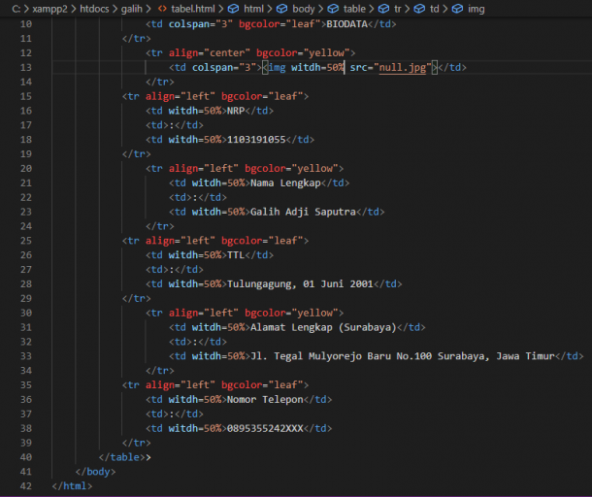Click 'Nomor Telepon' text on line 36

click(x=265, y=400)
